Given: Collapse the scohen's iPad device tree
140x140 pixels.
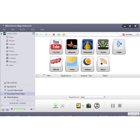Looking at the screenshot, I should pyautogui.click(x=1, y=34).
